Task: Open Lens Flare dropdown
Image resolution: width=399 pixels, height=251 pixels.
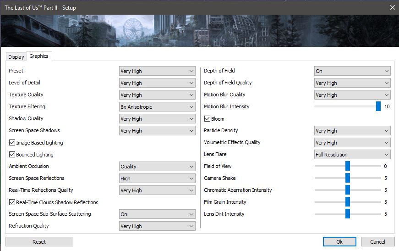Action: click(x=352, y=155)
